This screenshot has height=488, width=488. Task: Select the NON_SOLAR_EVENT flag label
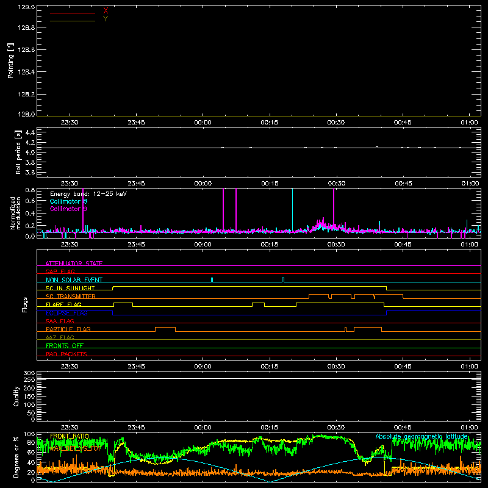click(74, 280)
